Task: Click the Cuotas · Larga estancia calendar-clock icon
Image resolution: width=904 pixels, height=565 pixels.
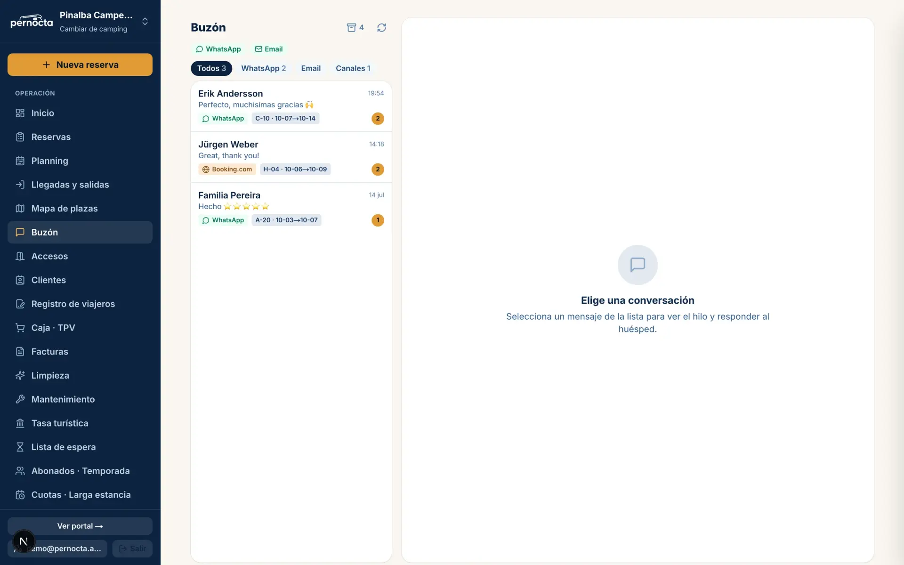Action: [x=20, y=495]
